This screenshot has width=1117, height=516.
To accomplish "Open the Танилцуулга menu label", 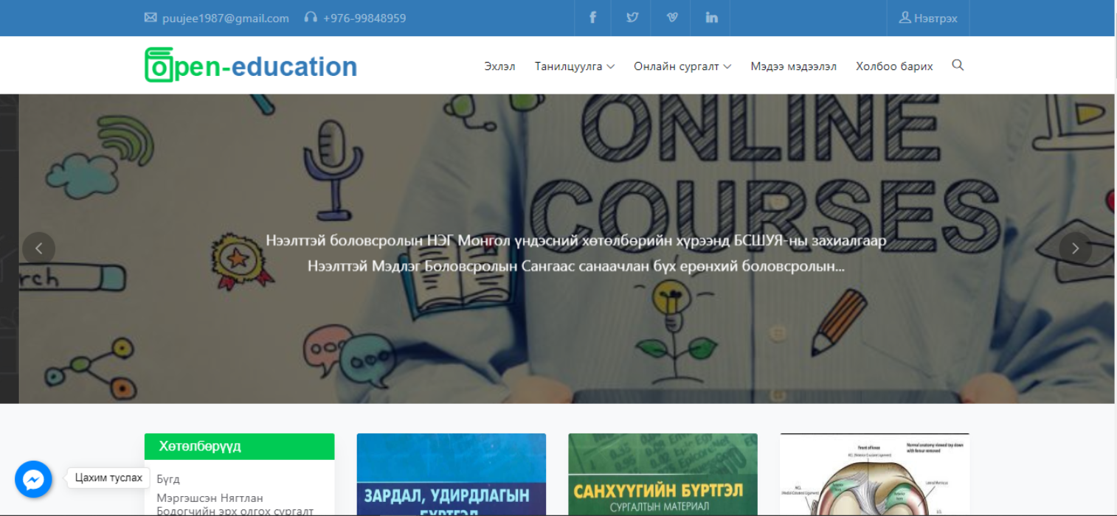I will (x=569, y=66).
